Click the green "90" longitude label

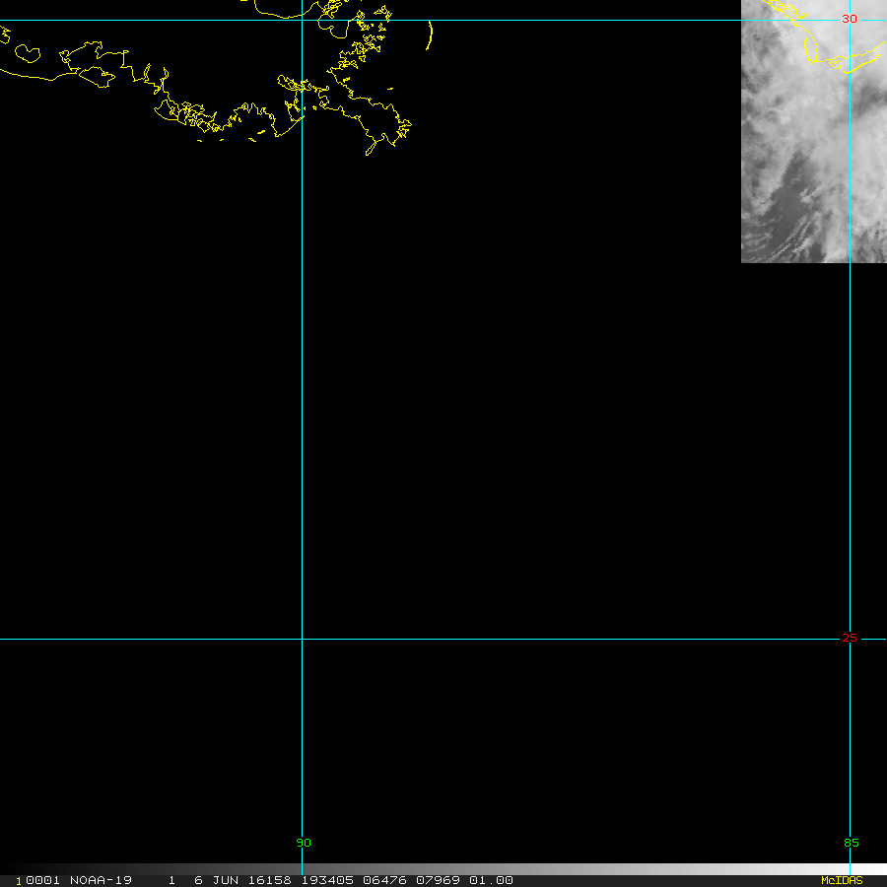point(303,843)
